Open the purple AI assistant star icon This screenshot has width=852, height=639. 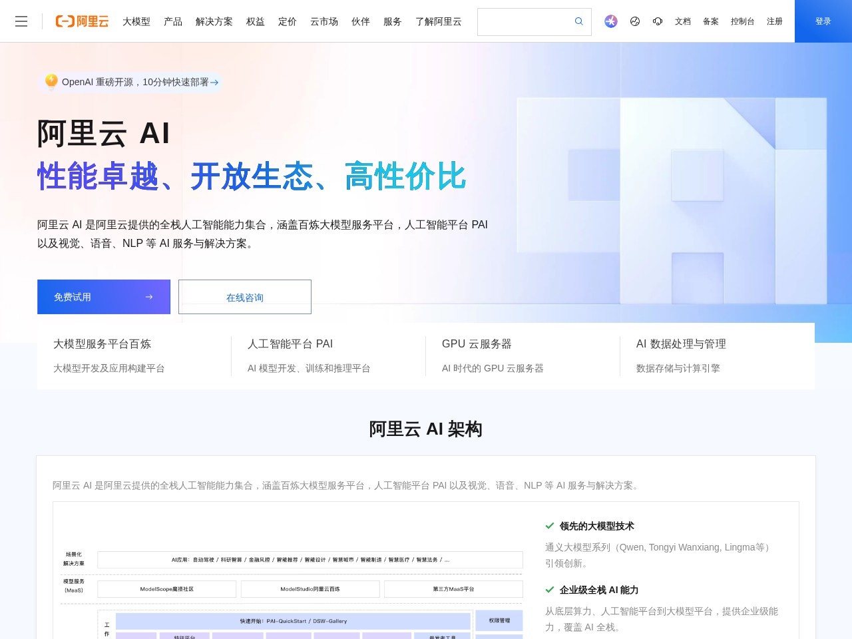(x=610, y=21)
